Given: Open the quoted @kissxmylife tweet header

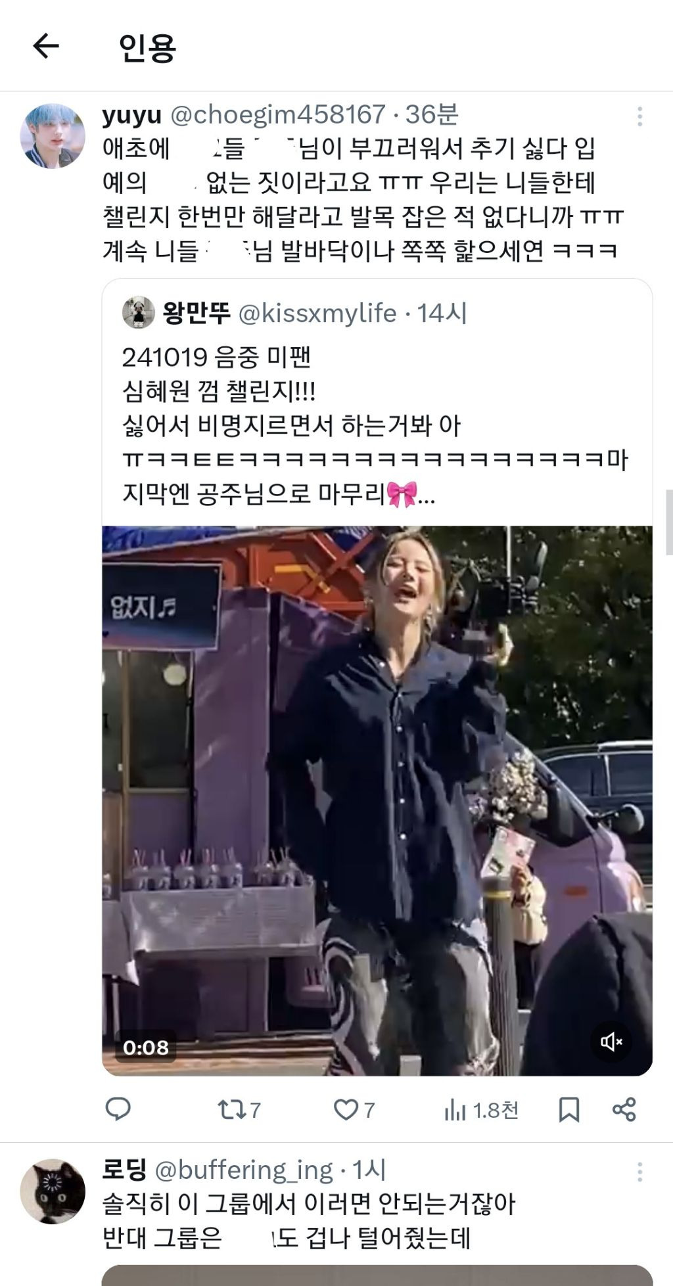Looking at the screenshot, I should pyautogui.click(x=294, y=313).
